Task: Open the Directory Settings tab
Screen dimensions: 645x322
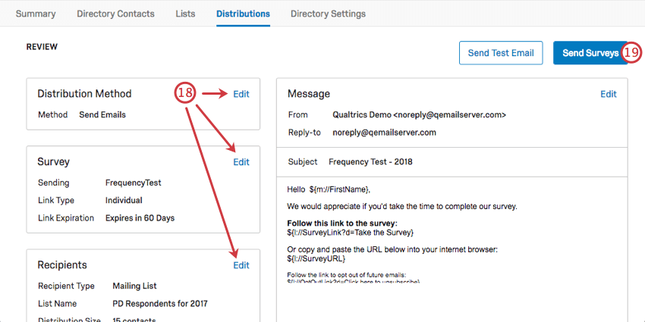Action: coord(328,14)
